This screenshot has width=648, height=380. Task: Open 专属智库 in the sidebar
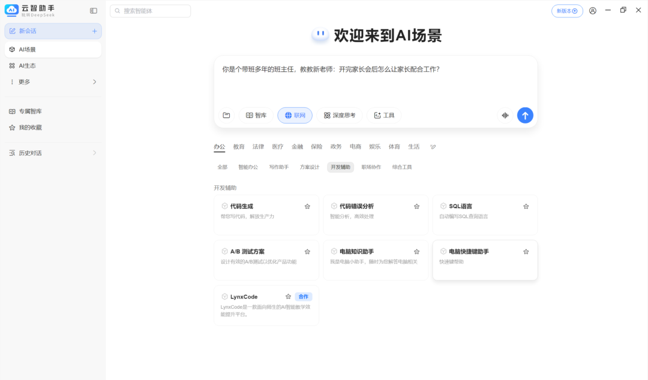(x=53, y=111)
